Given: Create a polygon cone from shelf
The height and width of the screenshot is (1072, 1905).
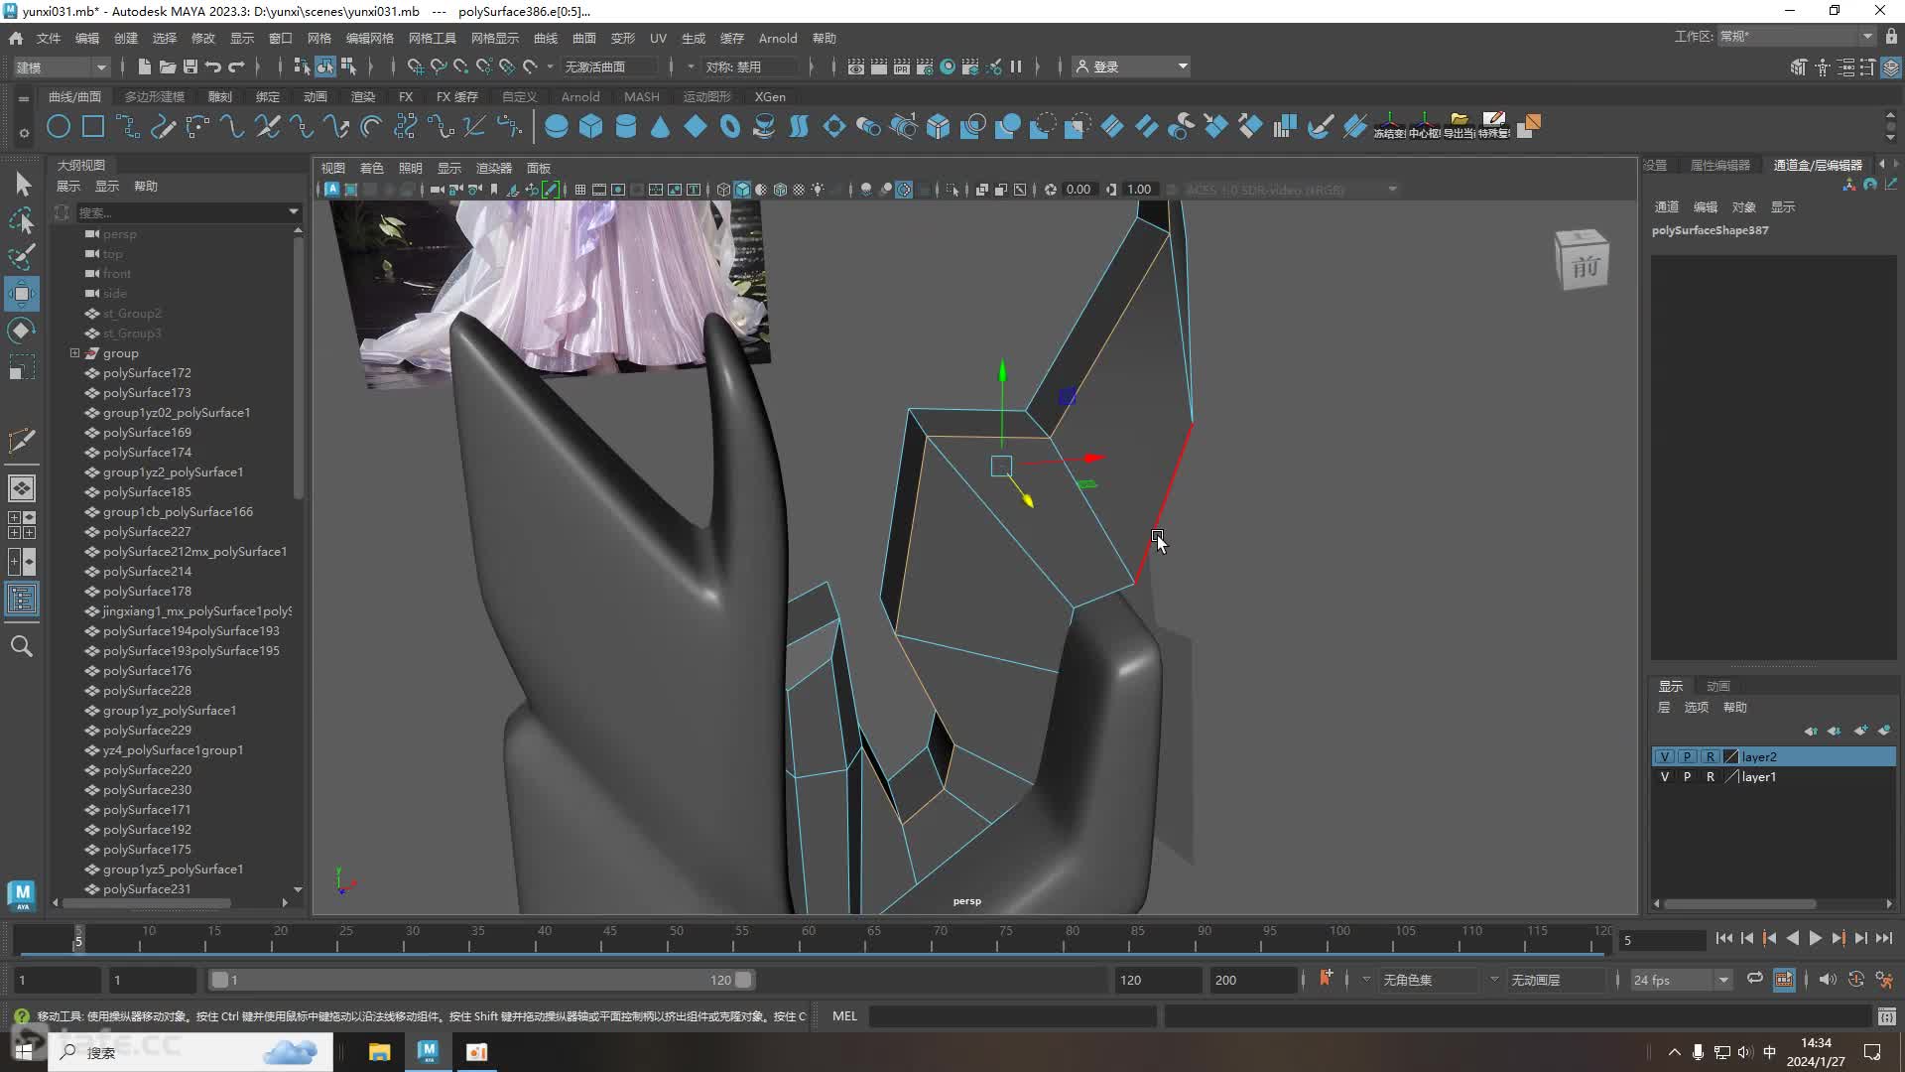Looking at the screenshot, I should point(661,126).
